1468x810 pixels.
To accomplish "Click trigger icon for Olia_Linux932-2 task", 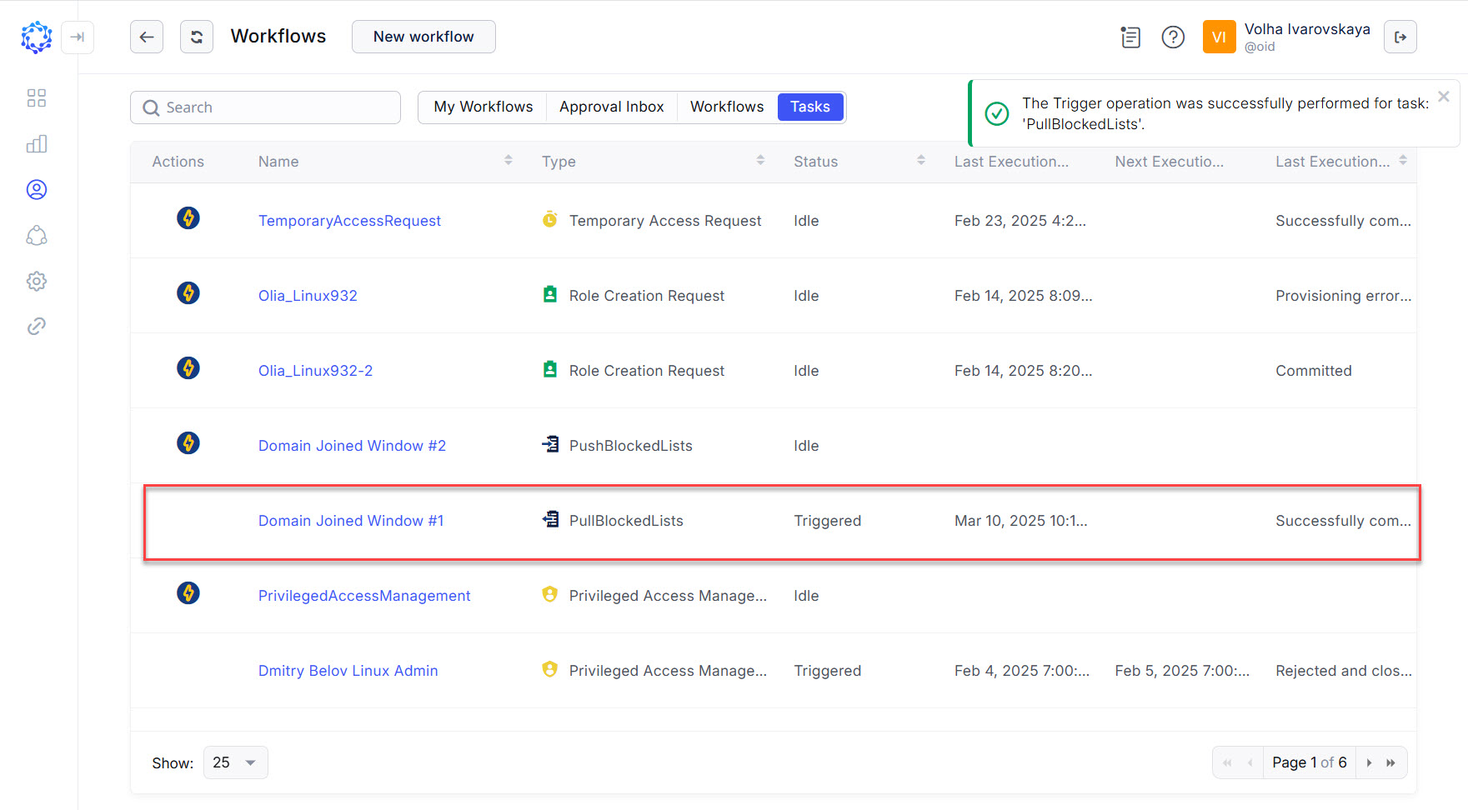I will tap(188, 368).
